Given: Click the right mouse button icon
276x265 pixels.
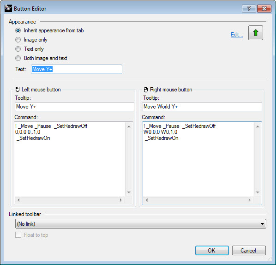Looking at the screenshot, I should tap(146, 90).
